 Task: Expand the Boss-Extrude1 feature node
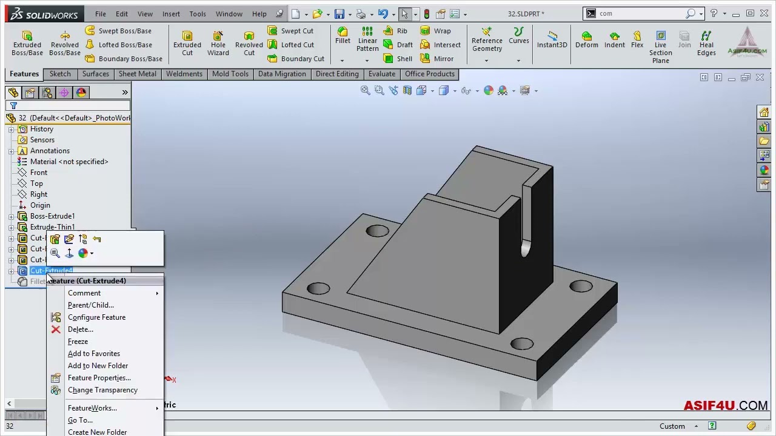pyautogui.click(x=11, y=216)
